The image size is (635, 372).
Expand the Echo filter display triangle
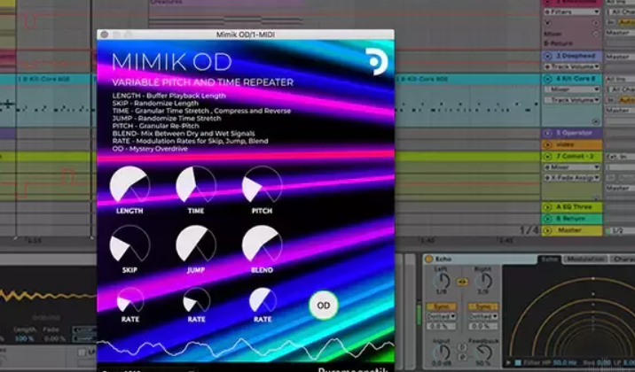[x=508, y=363]
